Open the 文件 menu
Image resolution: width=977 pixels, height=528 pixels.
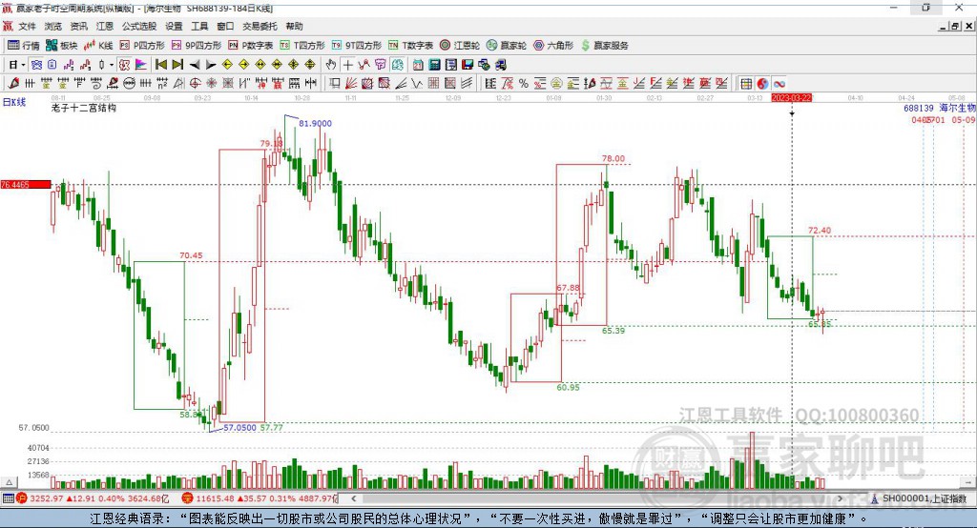pos(27,26)
